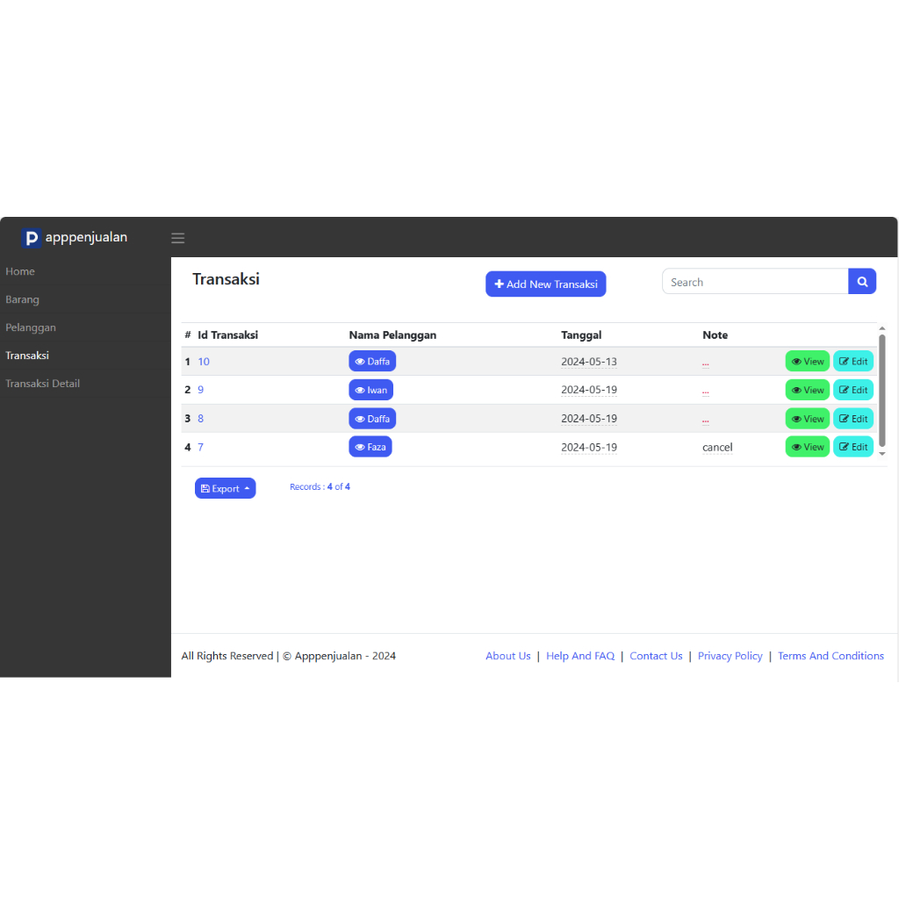899x899 pixels.
Task: Click the table scrollbar up arrow
Action: [x=882, y=329]
